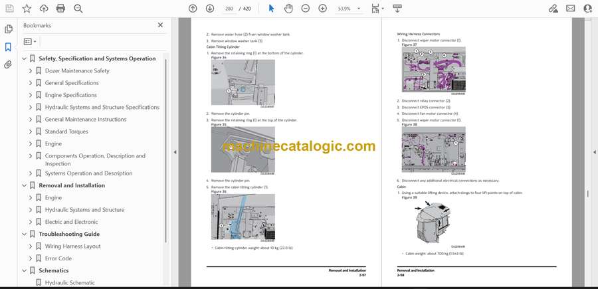598x289 pixels.
Task: Open the page thumbnails panel icon
Action: coord(8,29)
